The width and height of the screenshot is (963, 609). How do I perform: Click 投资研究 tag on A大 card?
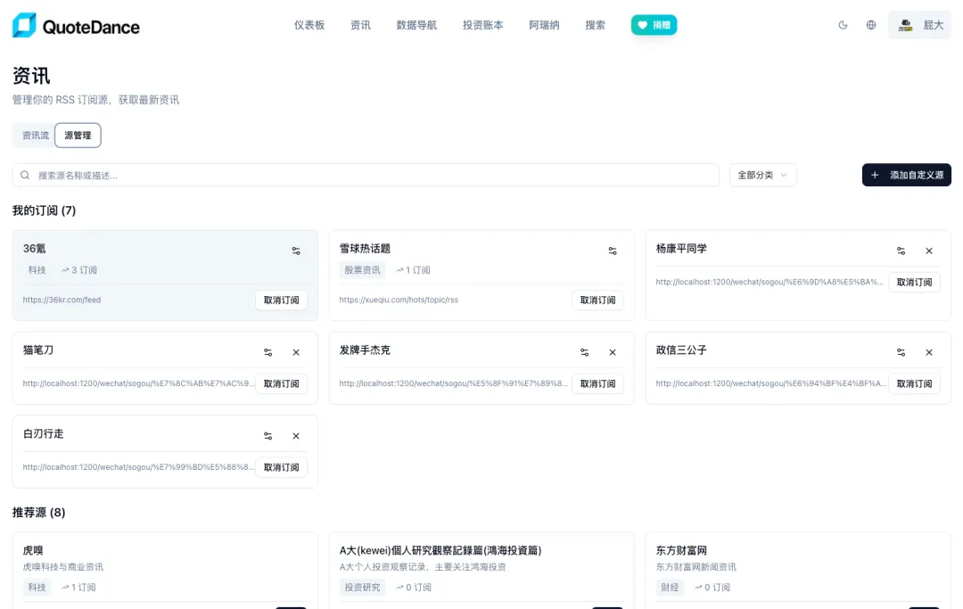pyautogui.click(x=362, y=588)
